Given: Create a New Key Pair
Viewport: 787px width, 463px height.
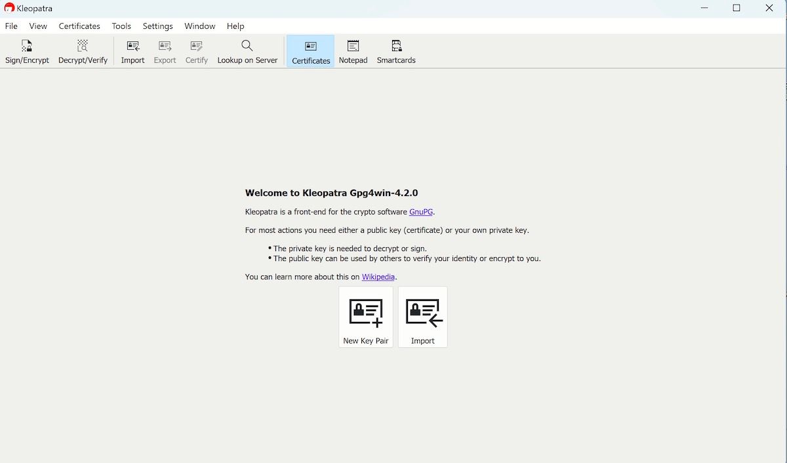Looking at the screenshot, I should coord(366,317).
